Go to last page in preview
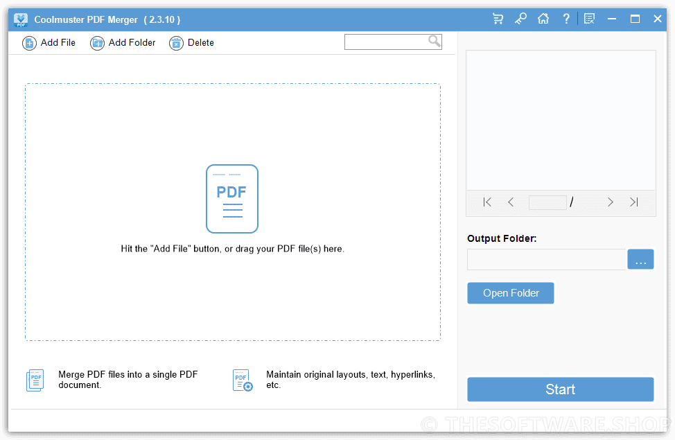Image resolution: width=675 pixels, height=440 pixels. pos(633,202)
